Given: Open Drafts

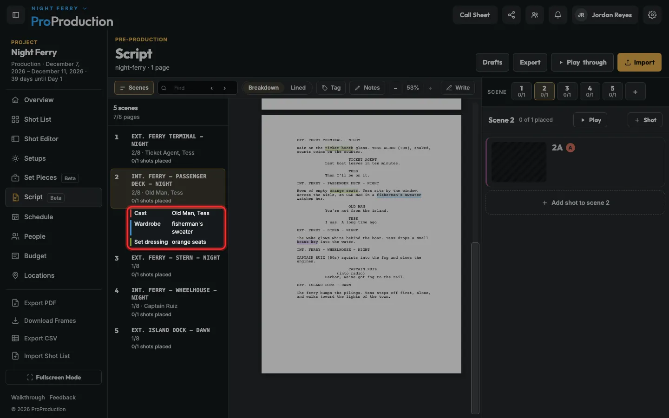Looking at the screenshot, I should pos(492,62).
